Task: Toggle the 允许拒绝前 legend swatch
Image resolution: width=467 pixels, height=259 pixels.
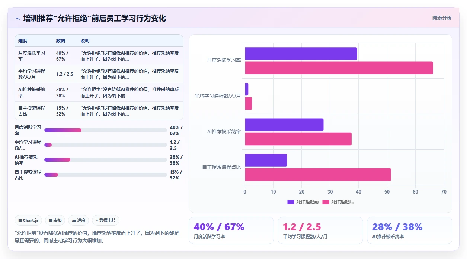Action: 291,202
